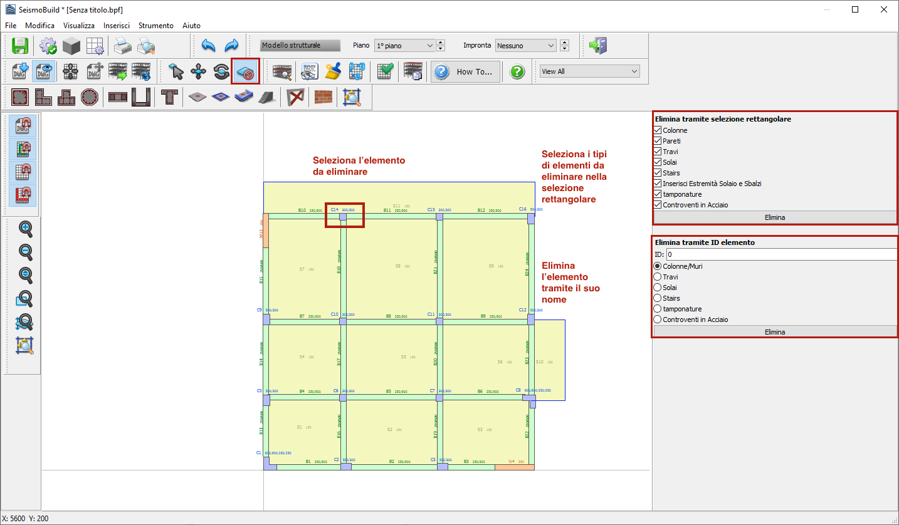Viewport: 899px width, 525px height.
Task: Insert a staircase with the stairs icon
Action: [x=266, y=97]
